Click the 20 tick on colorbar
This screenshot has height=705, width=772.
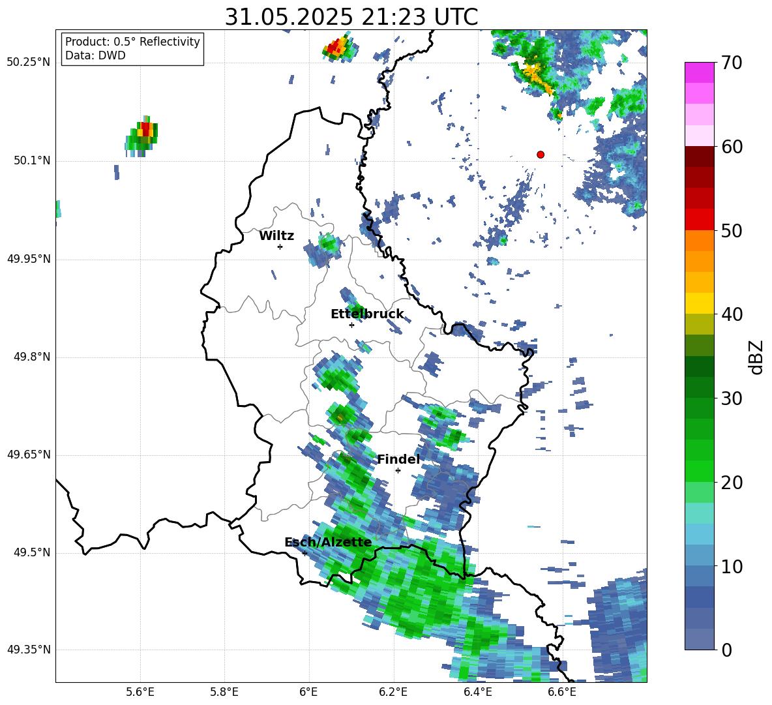tap(732, 483)
